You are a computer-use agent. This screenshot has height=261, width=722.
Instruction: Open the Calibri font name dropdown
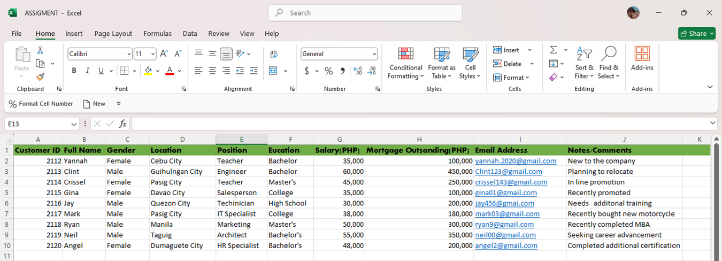tap(129, 54)
